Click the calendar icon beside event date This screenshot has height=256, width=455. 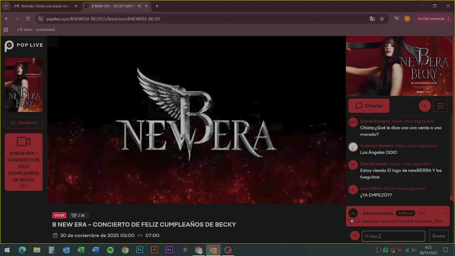pyautogui.click(x=55, y=235)
